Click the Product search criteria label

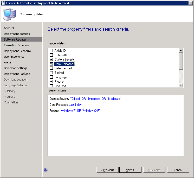(54, 111)
